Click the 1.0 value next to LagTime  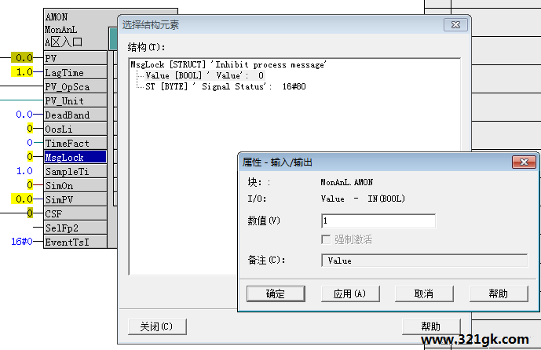click(23, 71)
